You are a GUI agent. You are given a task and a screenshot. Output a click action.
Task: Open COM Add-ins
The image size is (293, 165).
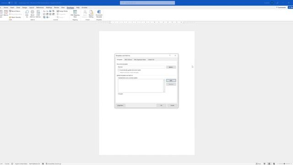38,14
